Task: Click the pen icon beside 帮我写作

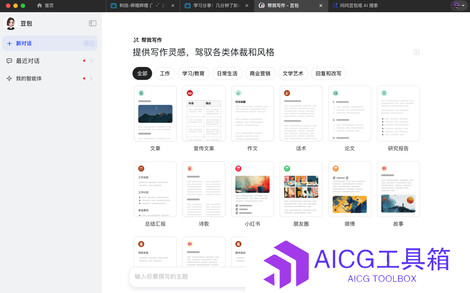Action: (x=136, y=40)
